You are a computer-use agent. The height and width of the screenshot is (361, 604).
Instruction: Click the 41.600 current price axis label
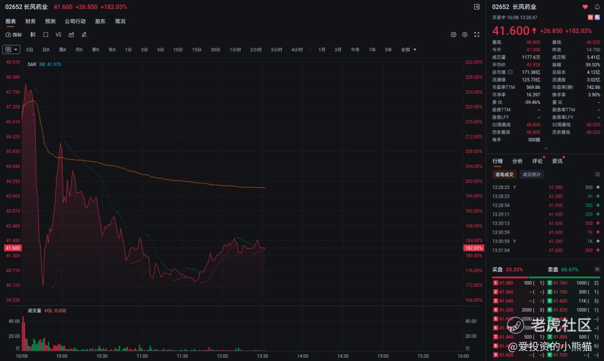coord(13,248)
